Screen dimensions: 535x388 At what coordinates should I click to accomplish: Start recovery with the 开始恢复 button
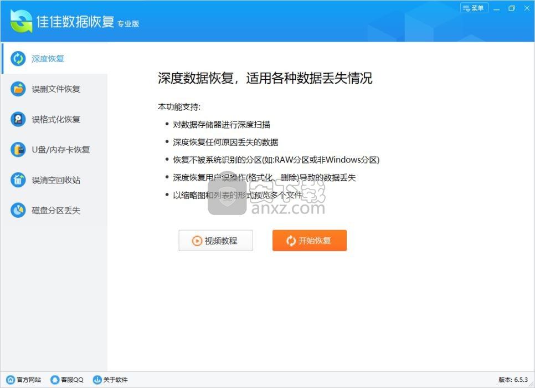tap(310, 241)
